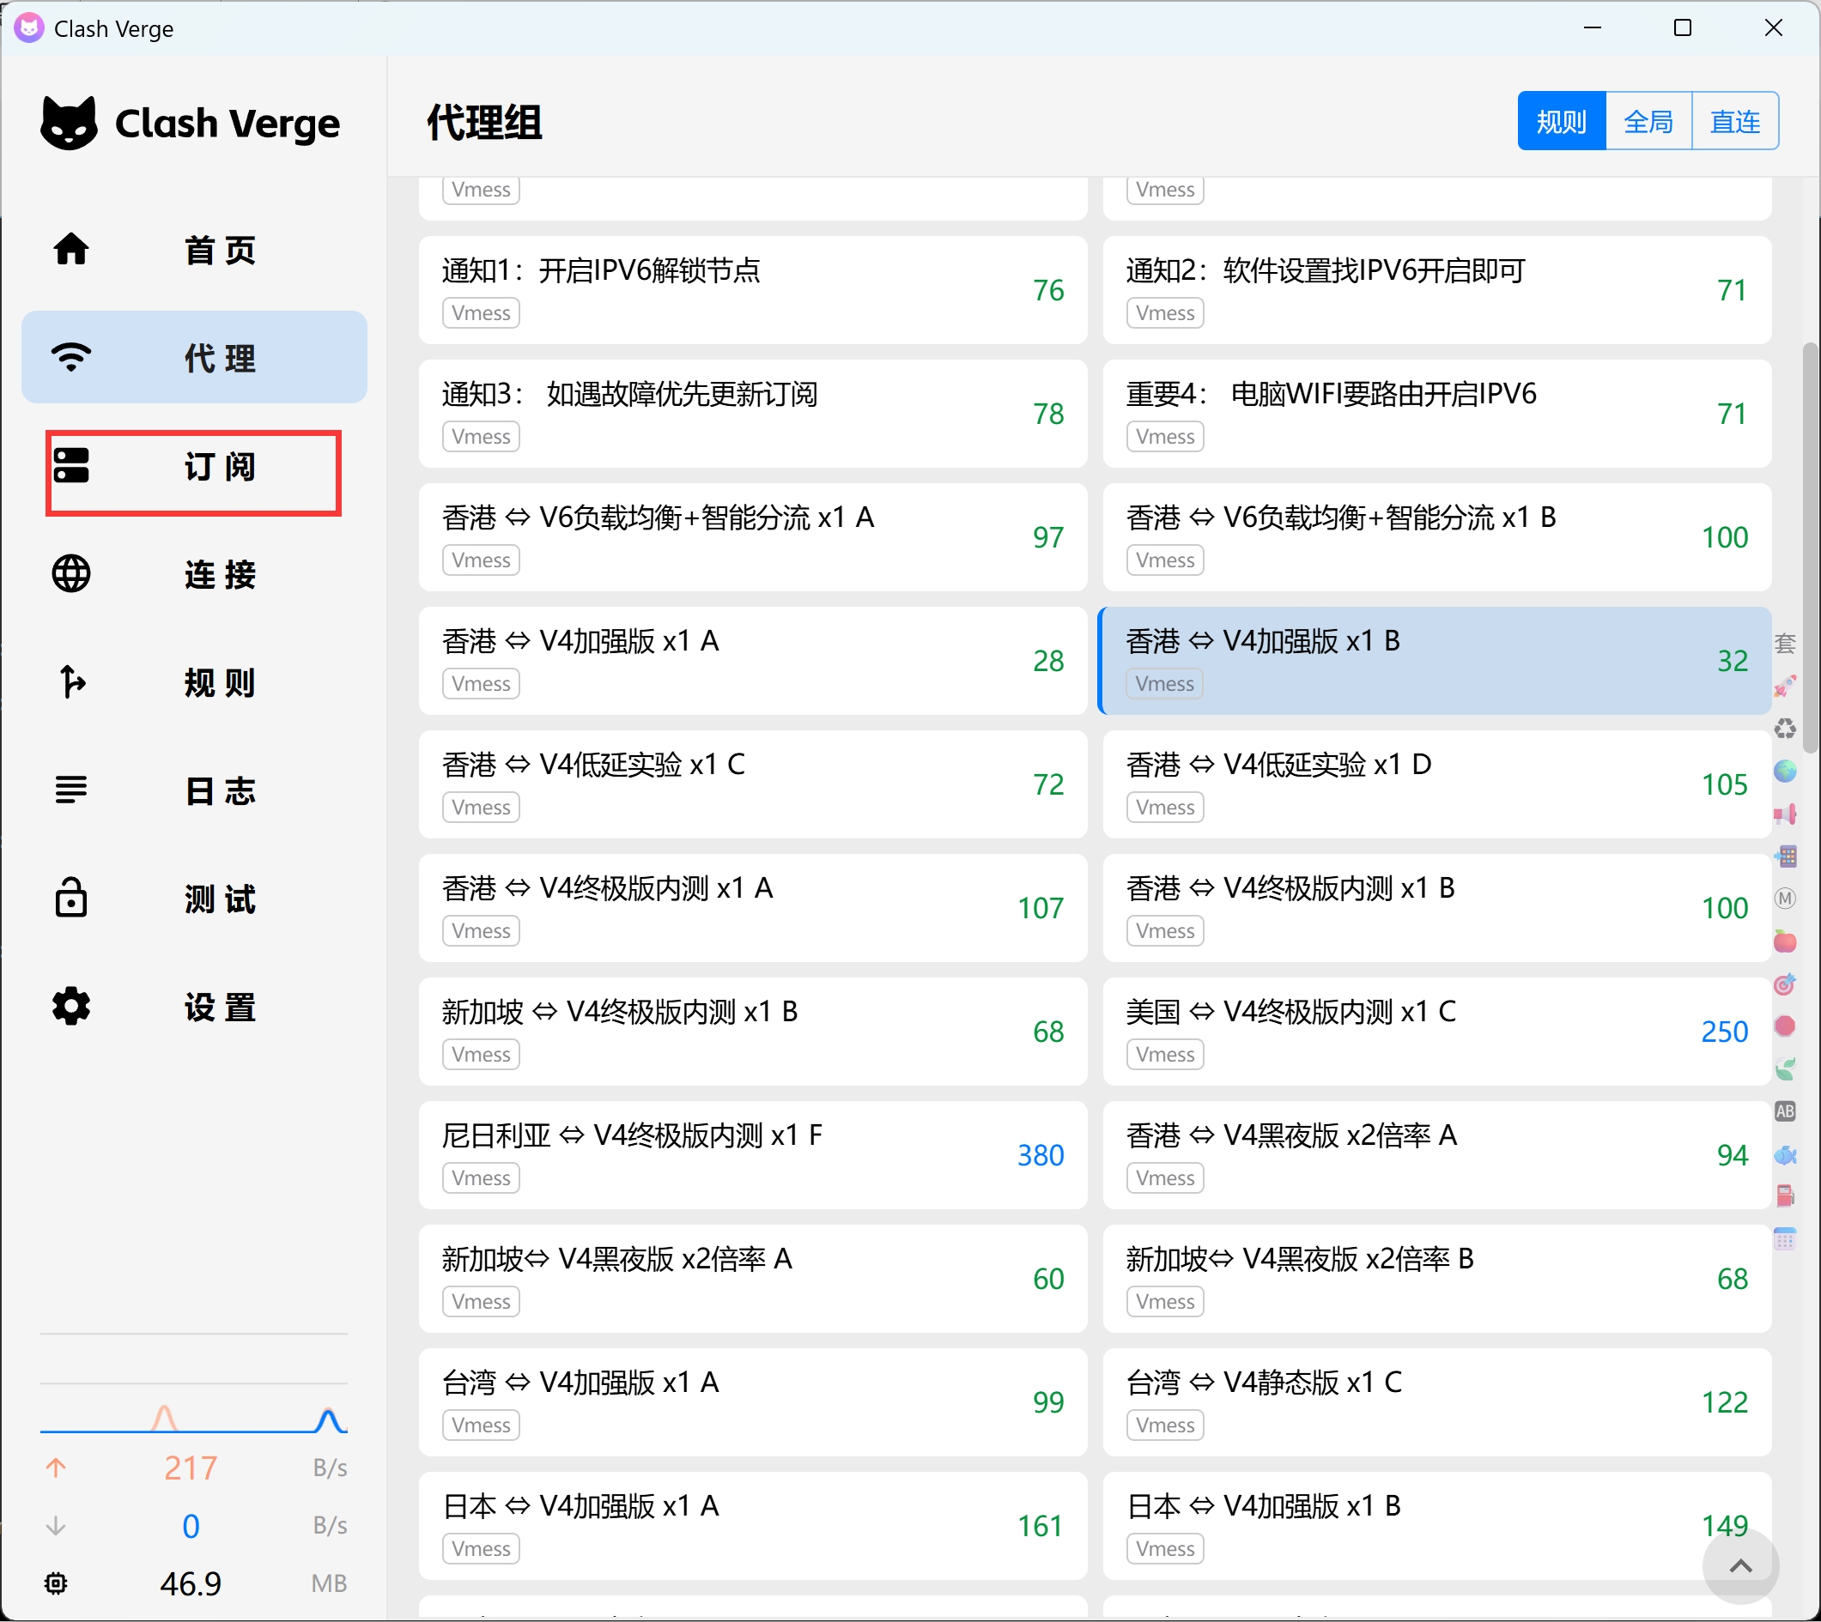Click the scroll-to-top chevron button
Image resolution: width=1821 pixels, height=1622 pixels.
[x=1740, y=1566]
